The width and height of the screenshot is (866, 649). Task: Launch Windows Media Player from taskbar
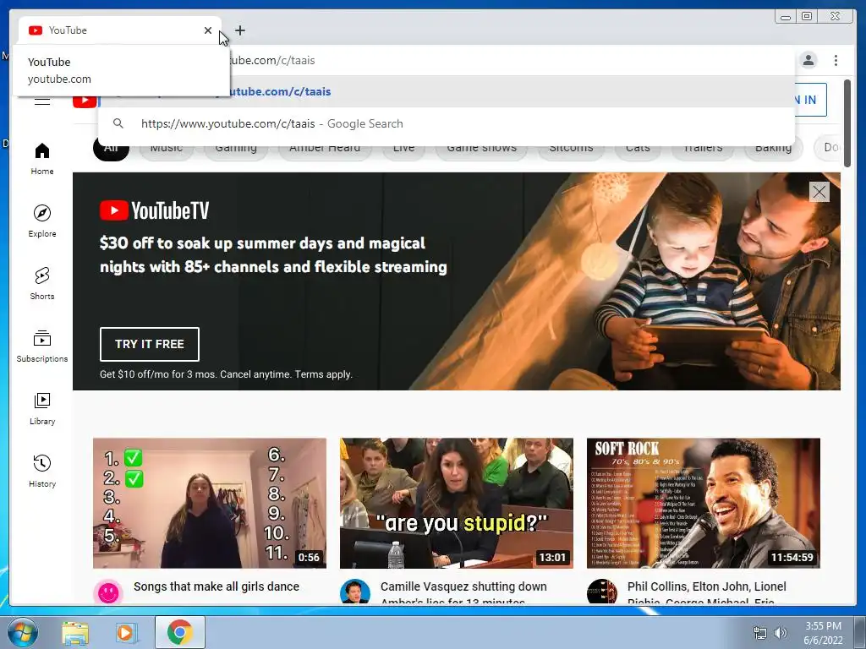125,632
